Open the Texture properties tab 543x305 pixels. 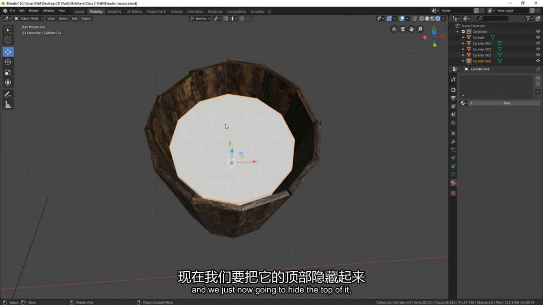coord(453,193)
